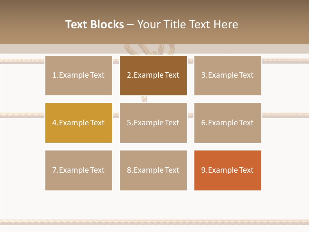Click the word 'Text' in block 3
The width and height of the screenshot is (309, 232).
click(246, 75)
